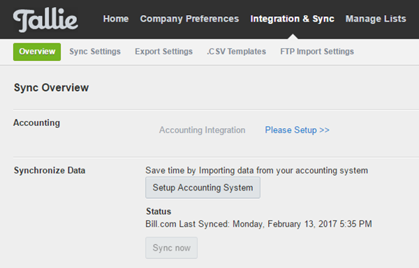
Task: Open the Sync Settings tab
Action: [x=95, y=51]
